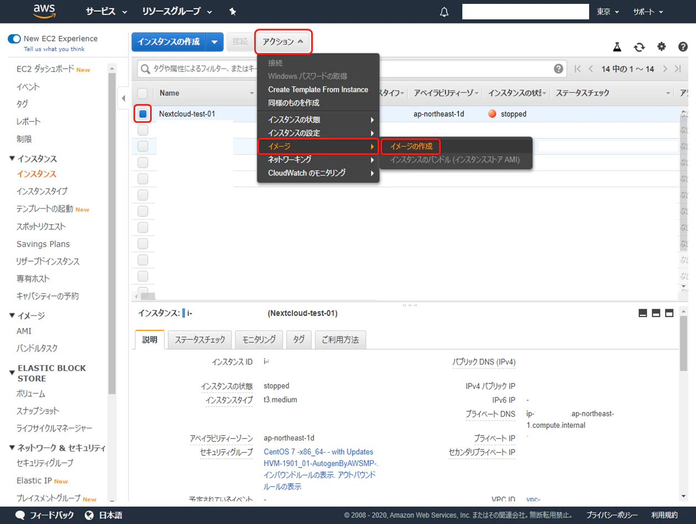Open the 利用規約 footer link
This screenshot has width=696, height=524.
click(664, 515)
